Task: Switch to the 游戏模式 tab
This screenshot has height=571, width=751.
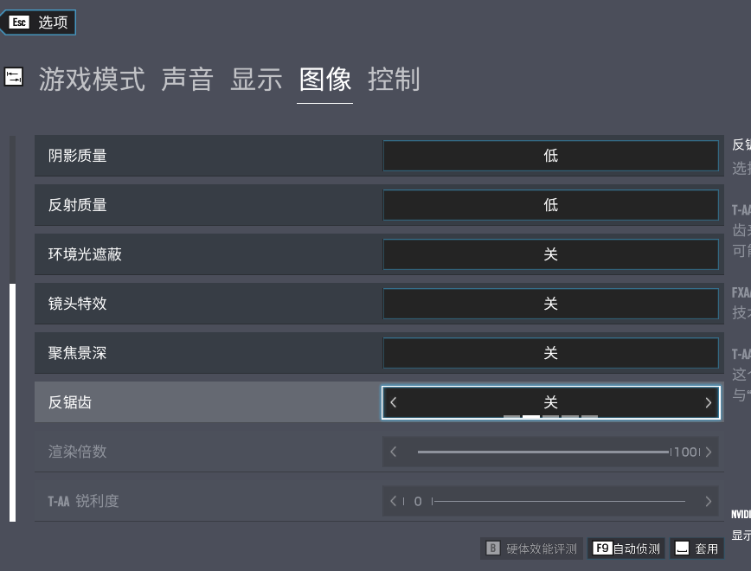Action: tap(92, 80)
